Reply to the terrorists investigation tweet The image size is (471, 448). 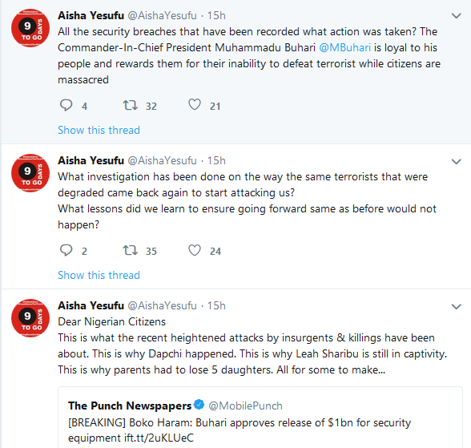tap(66, 250)
